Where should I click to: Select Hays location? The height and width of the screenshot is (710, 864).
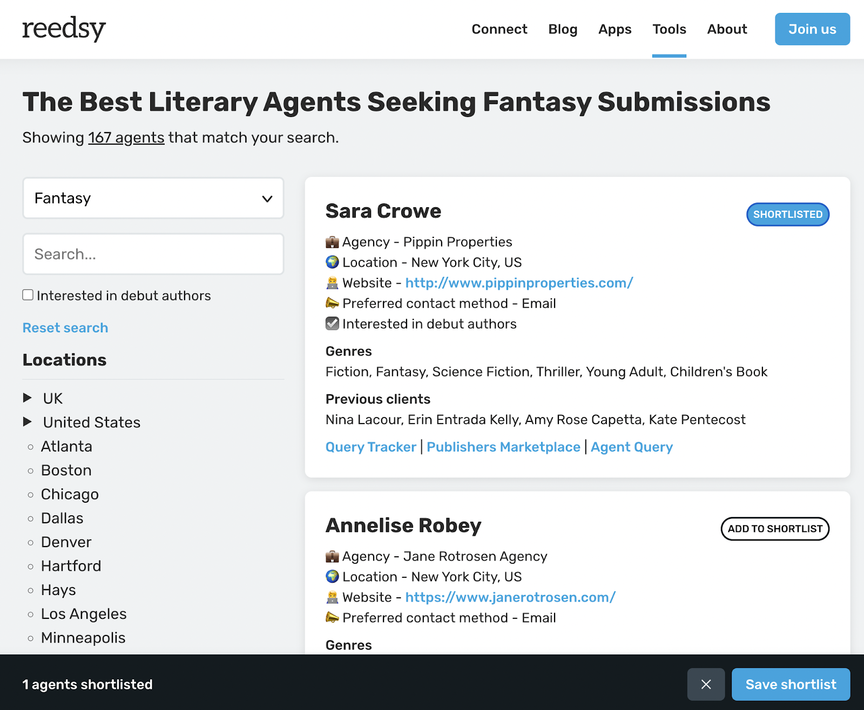tap(58, 590)
